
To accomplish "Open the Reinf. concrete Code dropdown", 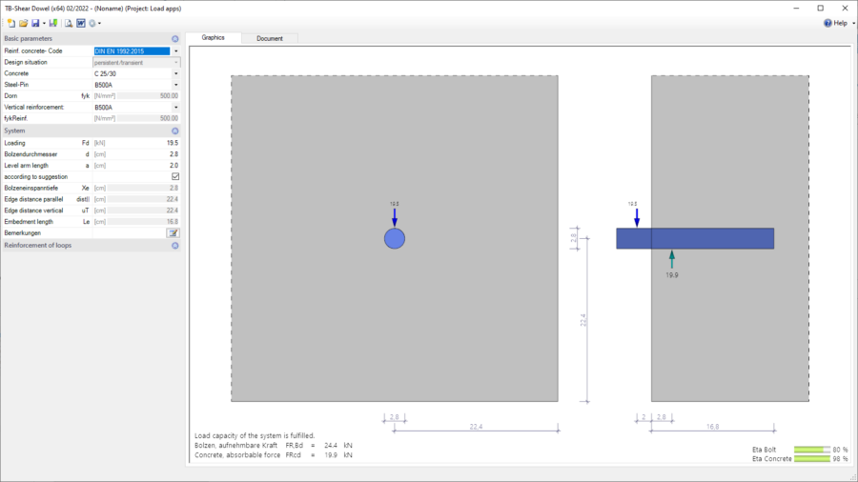I will click(x=175, y=50).
